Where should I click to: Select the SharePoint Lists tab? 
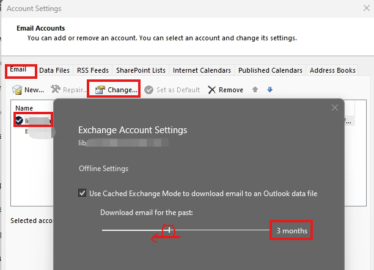(x=141, y=70)
